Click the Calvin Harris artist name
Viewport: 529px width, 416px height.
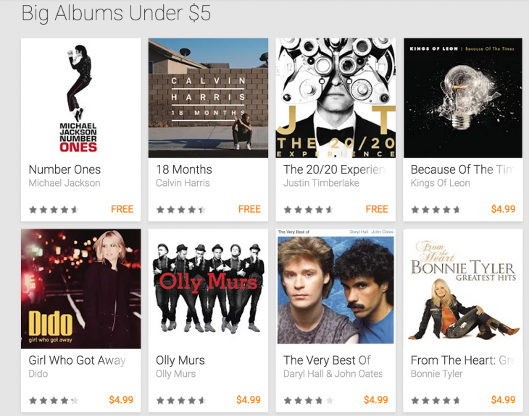183,183
